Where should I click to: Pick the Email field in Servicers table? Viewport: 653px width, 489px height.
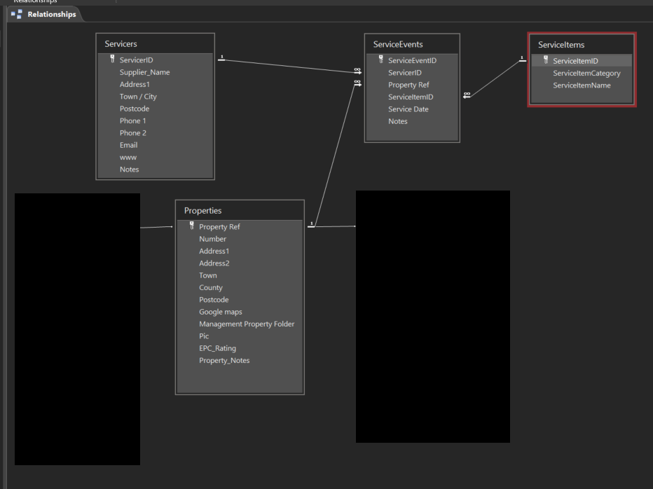tap(128, 145)
